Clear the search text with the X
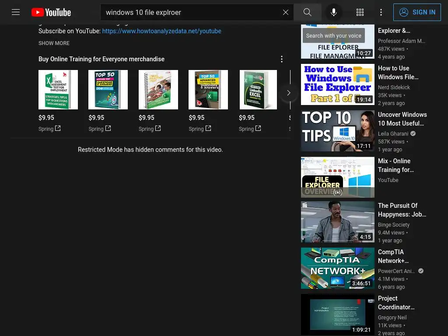The height and width of the screenshot is (336, 448). tap(285, 12)
